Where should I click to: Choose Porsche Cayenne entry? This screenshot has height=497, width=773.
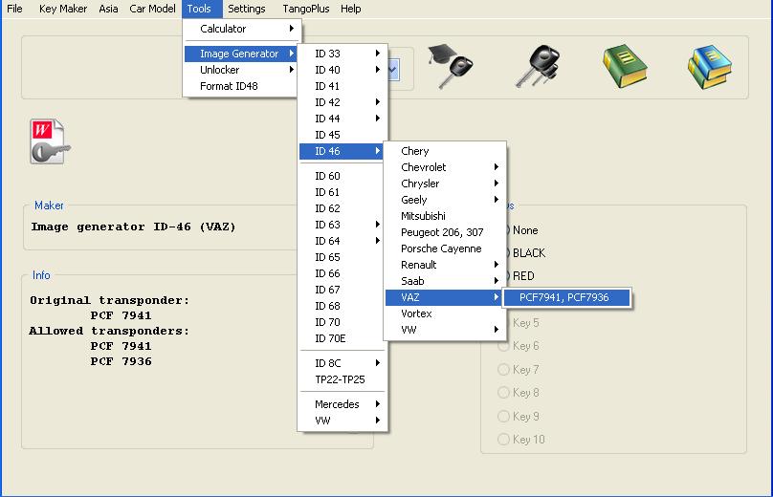444,248
